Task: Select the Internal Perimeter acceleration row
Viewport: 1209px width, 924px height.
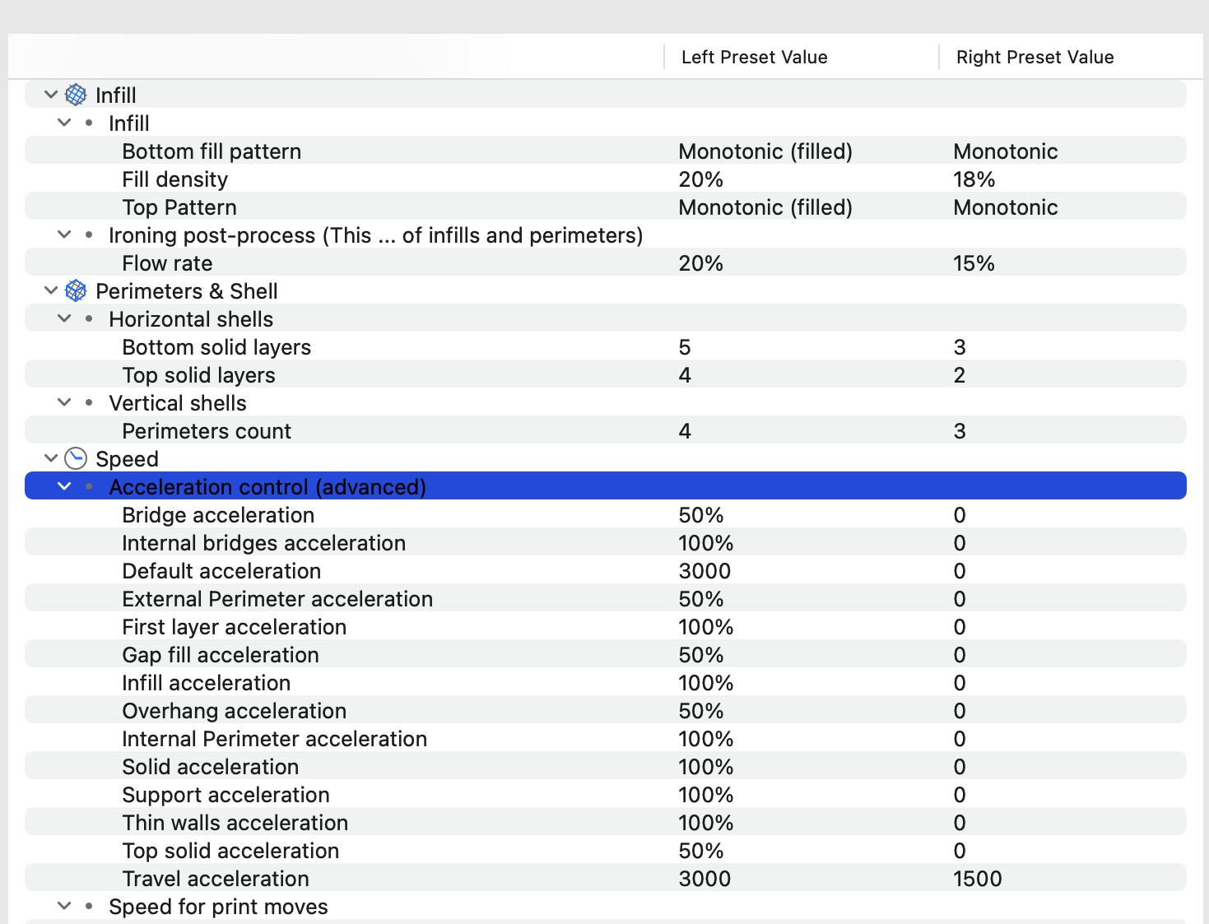Action: pyautogui.click(x=606, y=739)
